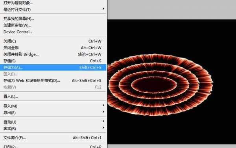Open 存储为 Web 和设备所用格式(D)...
Viewport: 236px width, 148px height.
pyautogui.click(x=53, y=81)
